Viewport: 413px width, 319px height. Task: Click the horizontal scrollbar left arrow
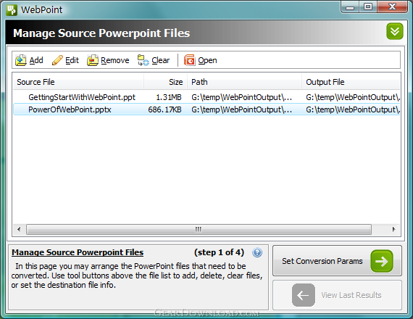pyautogui.click(x=19, y=229)
